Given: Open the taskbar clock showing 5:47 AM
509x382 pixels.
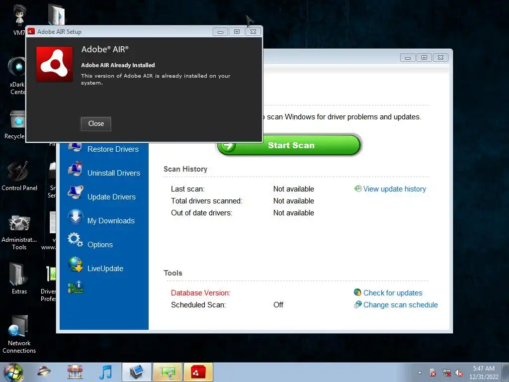Looking at the screenshot, I should click(484, 373).
